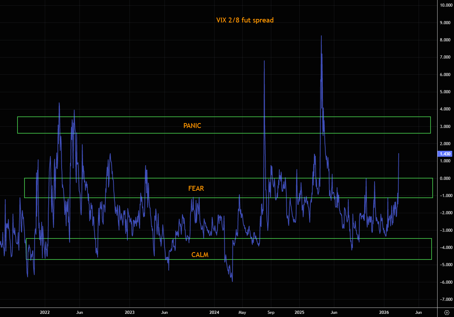Click the VIX 2/8 fut spread title
The image size is (454, 317).
pos(245,20)
